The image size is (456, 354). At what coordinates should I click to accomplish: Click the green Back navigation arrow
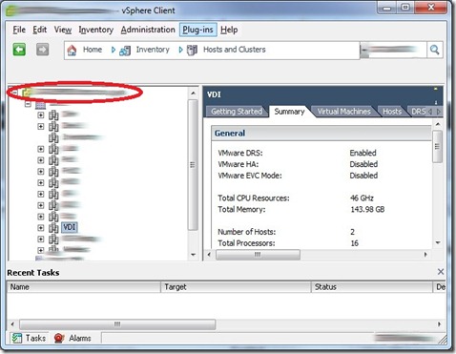(19, 50)
